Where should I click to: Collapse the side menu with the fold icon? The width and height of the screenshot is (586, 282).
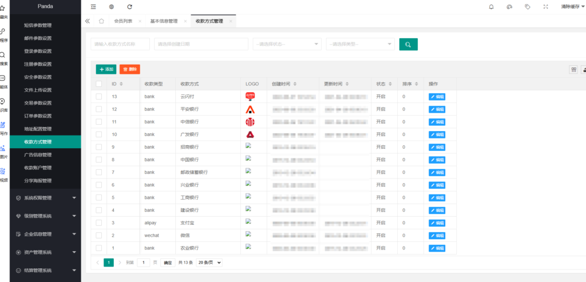93,7
